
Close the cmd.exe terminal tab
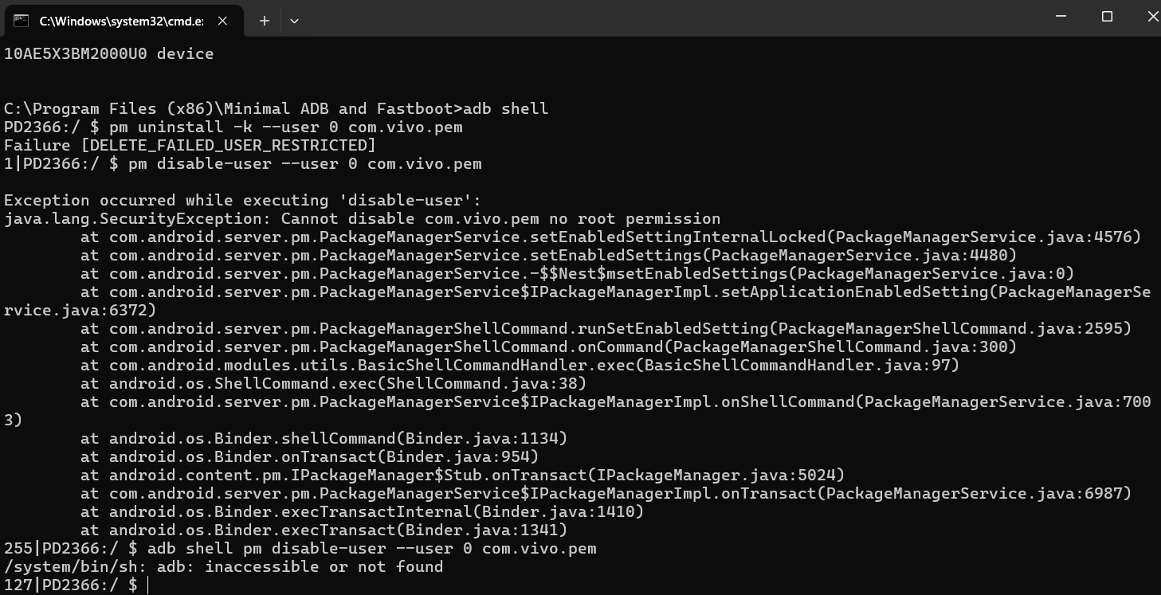point(222,22)
